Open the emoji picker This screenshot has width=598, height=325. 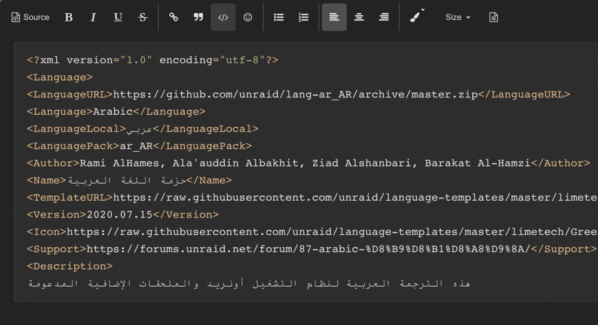pyautogui.click(x=248, y=17)
